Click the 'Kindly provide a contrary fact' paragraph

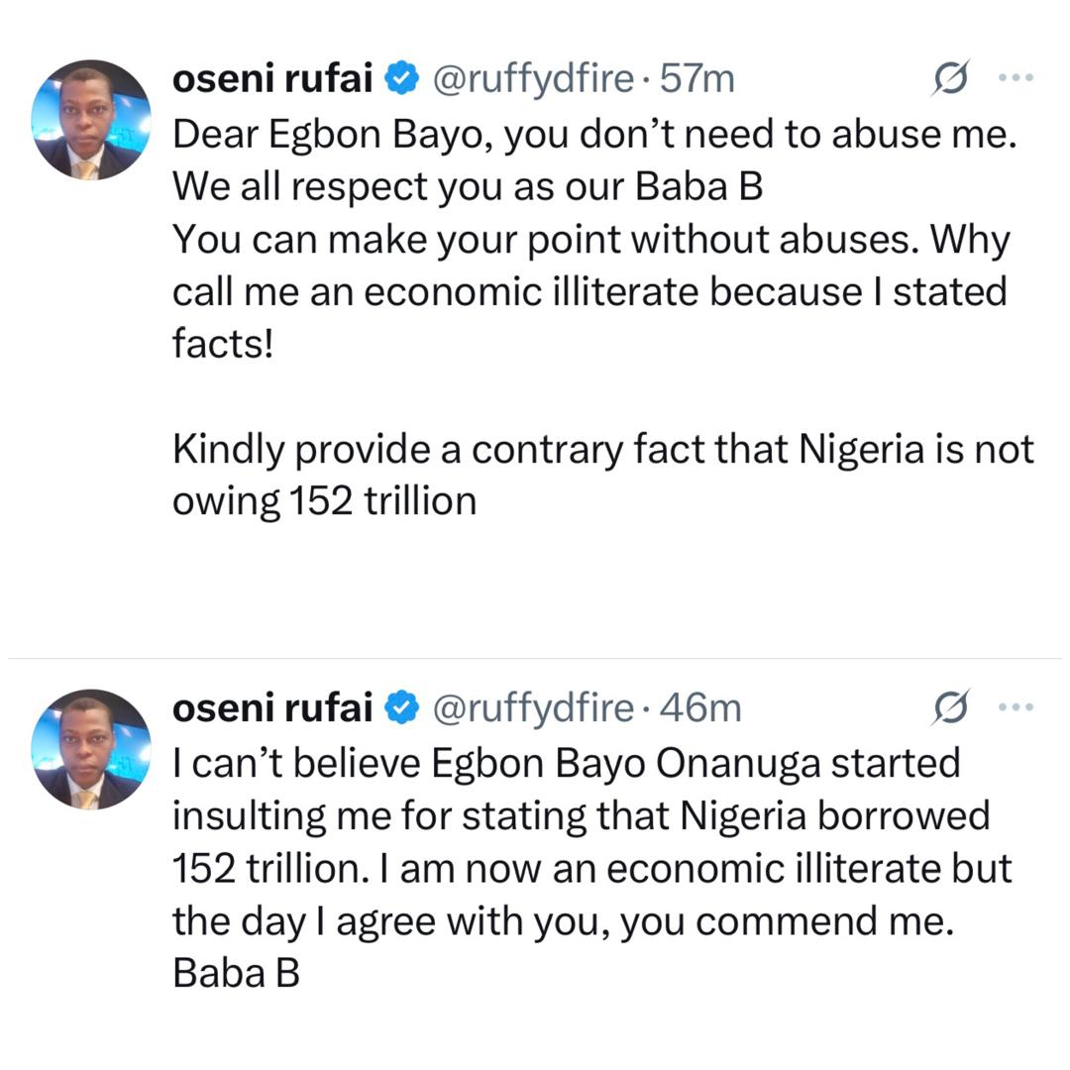(602, 451)
